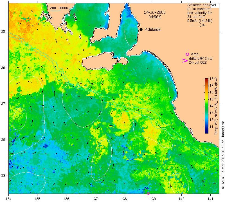Click the 12 degree color bar label

click(211, 120)
